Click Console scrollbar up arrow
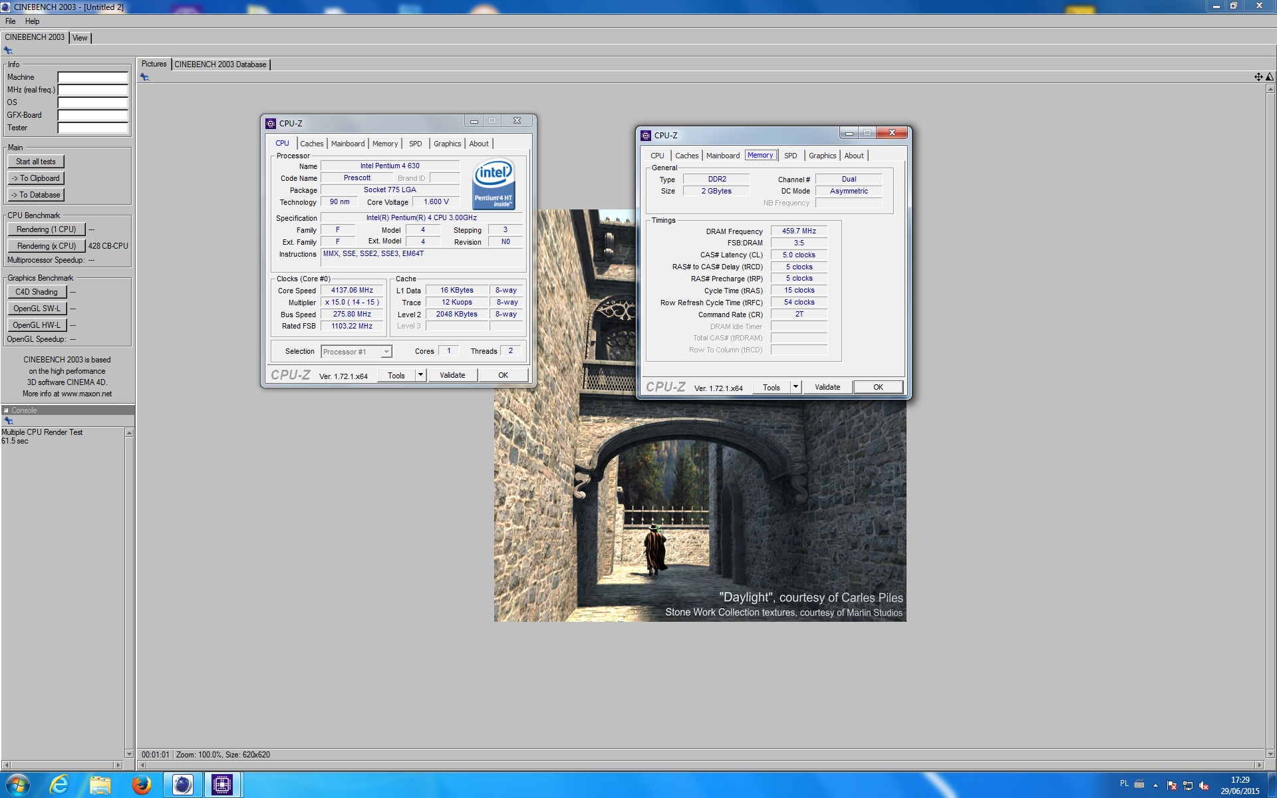This screenshot has width=1277, height=798. (x=129, y=433)
